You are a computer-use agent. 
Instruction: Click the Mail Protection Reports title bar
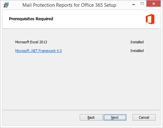coord(69,5)
